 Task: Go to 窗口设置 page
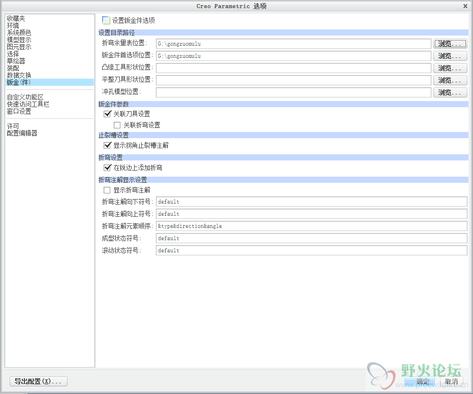(19, 111)
